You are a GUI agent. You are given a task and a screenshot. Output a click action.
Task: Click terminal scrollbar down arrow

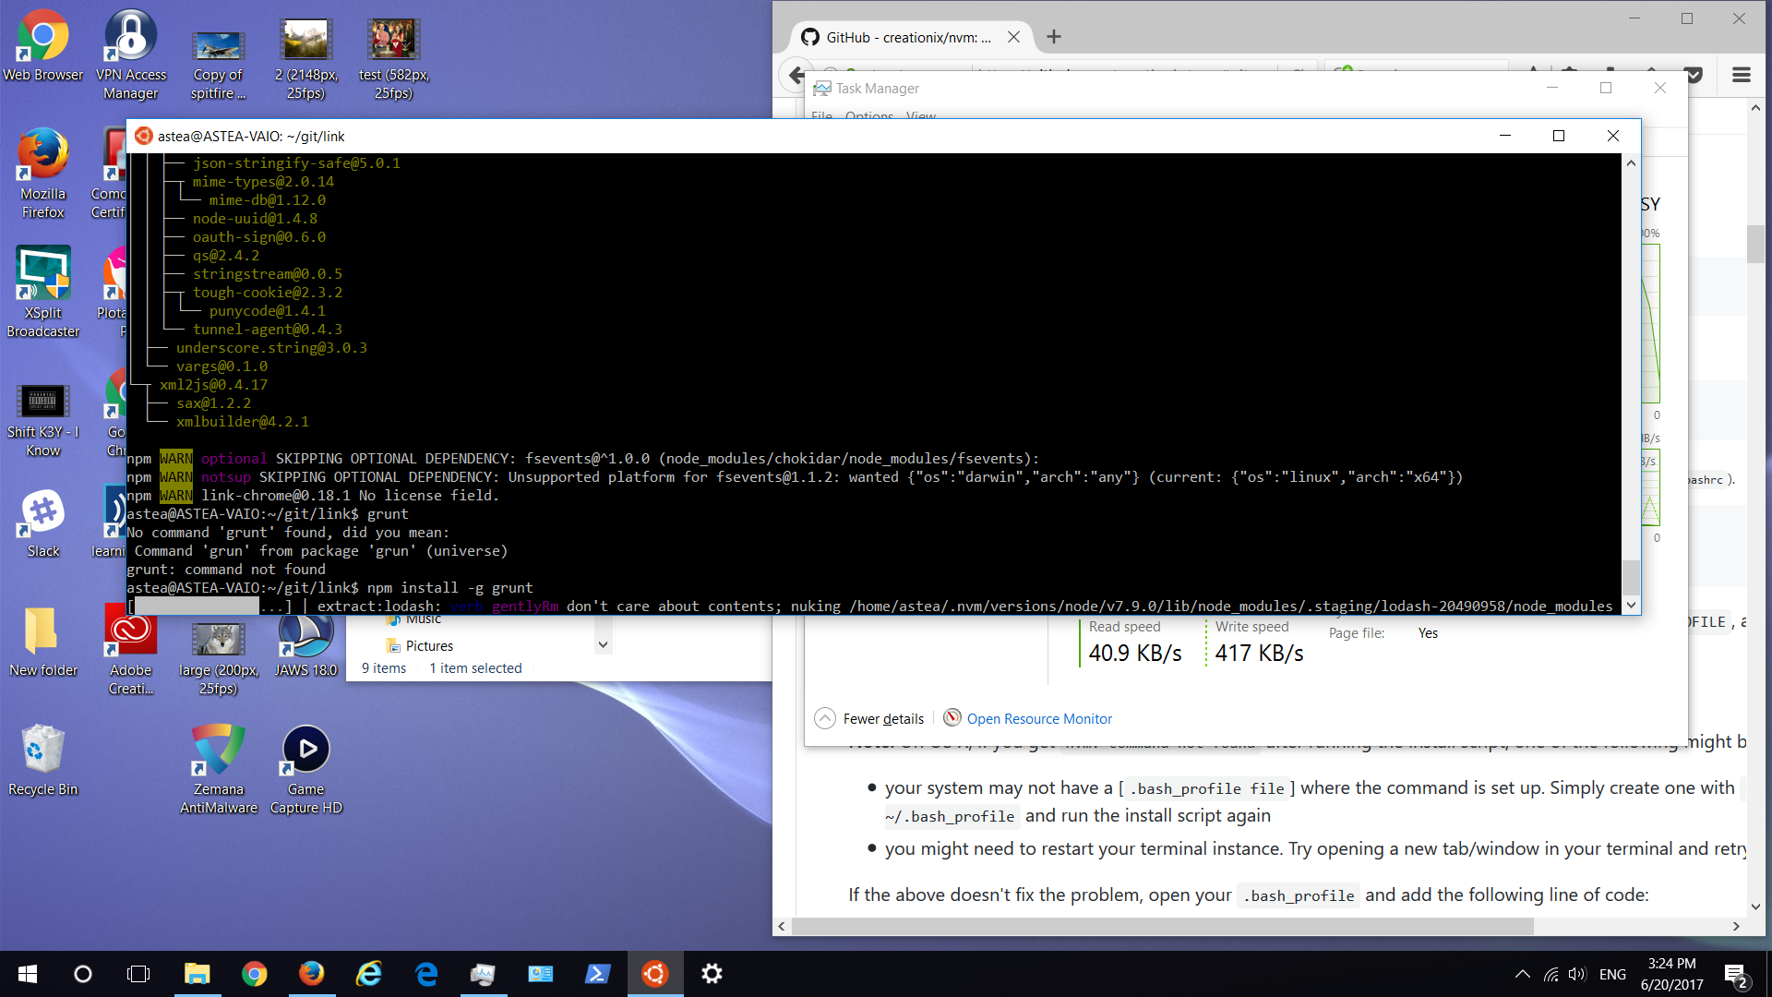pyautogui.click(x=1631, y=606)
